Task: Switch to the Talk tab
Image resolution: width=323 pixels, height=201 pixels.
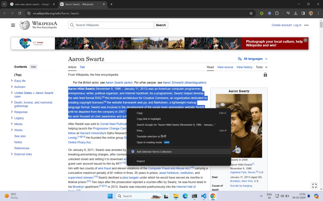Action: pos(82,67)
